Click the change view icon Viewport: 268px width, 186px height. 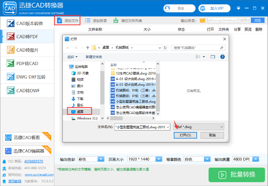(x=198, y=57)
